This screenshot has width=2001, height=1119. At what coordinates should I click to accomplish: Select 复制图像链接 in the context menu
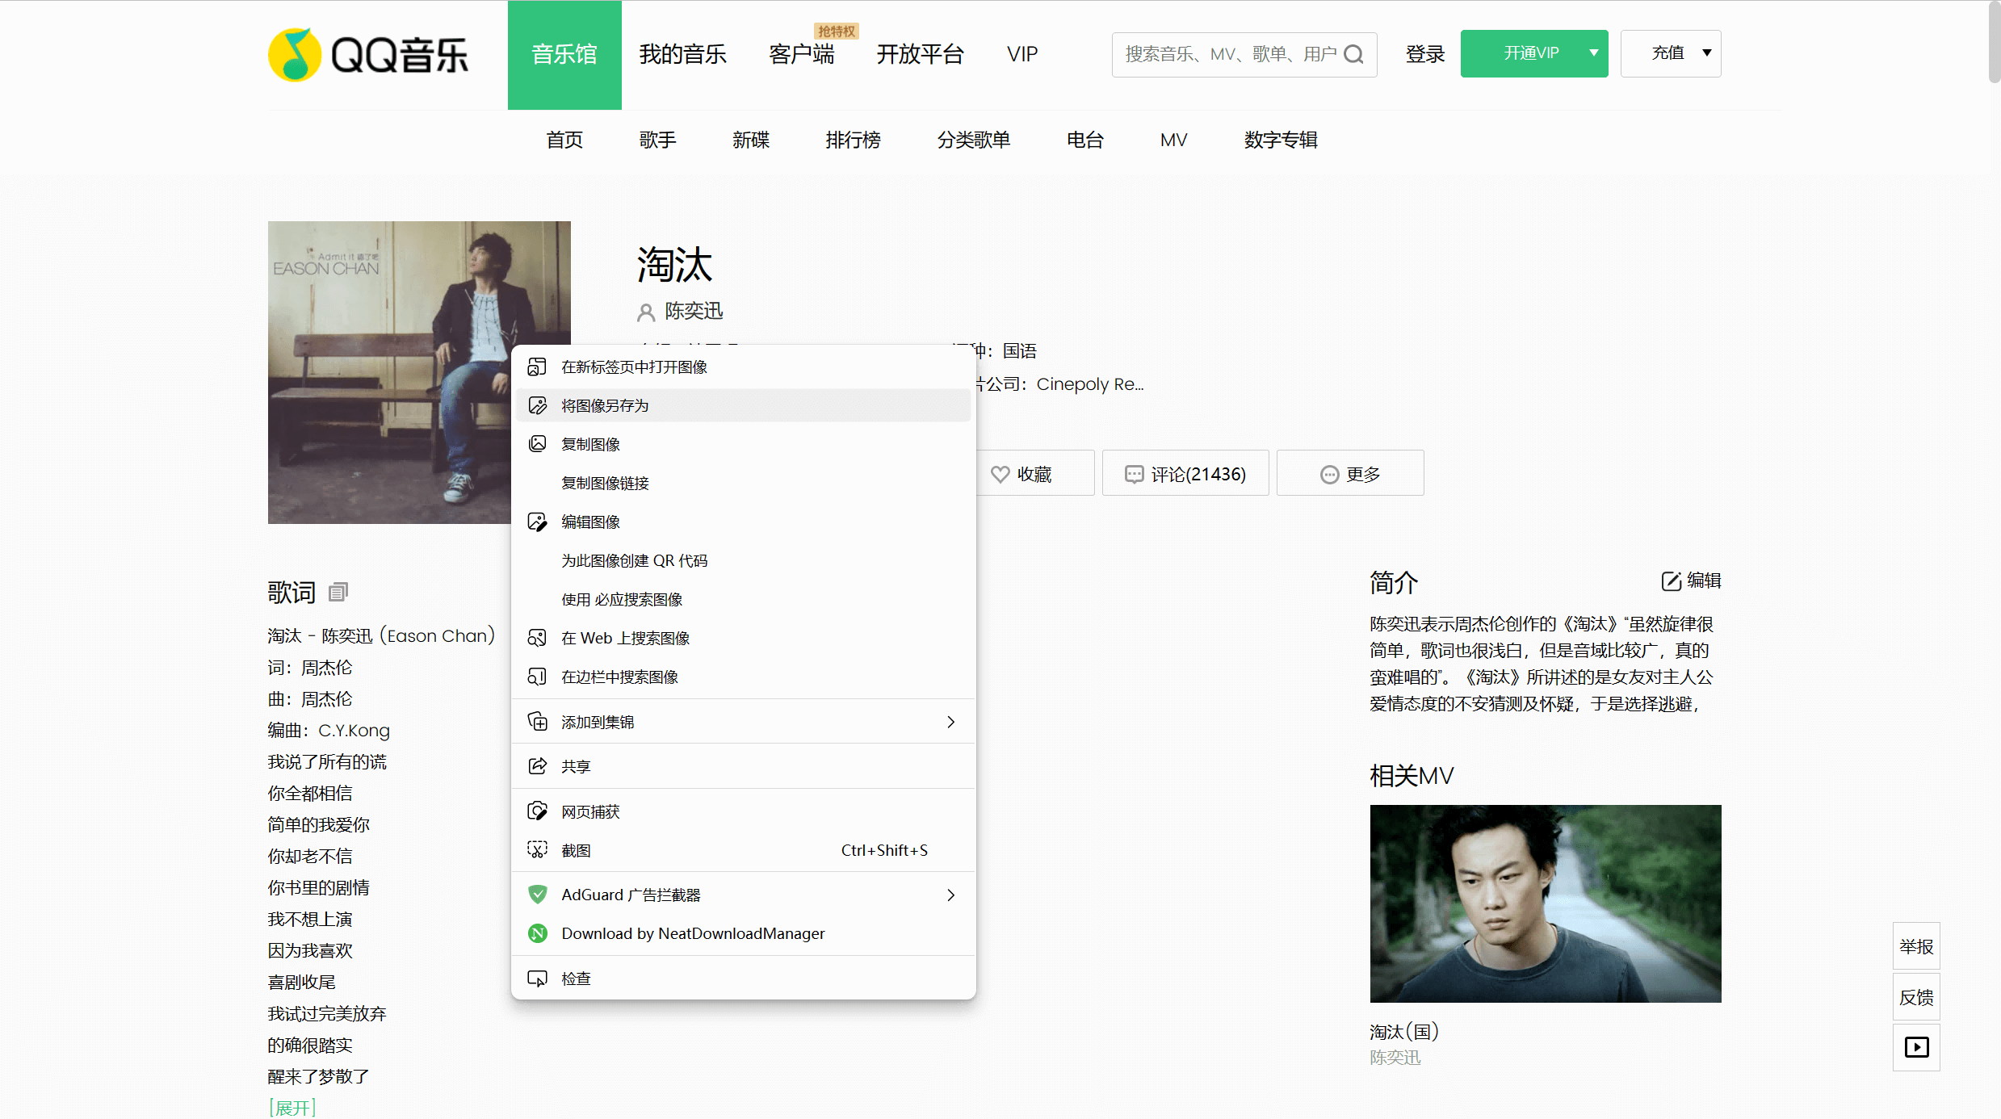pyautogui.click(x=605, y=483)
